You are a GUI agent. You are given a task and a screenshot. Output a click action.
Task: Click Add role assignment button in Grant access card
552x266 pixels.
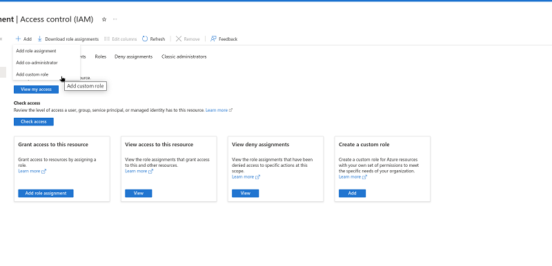click(46, 193)
